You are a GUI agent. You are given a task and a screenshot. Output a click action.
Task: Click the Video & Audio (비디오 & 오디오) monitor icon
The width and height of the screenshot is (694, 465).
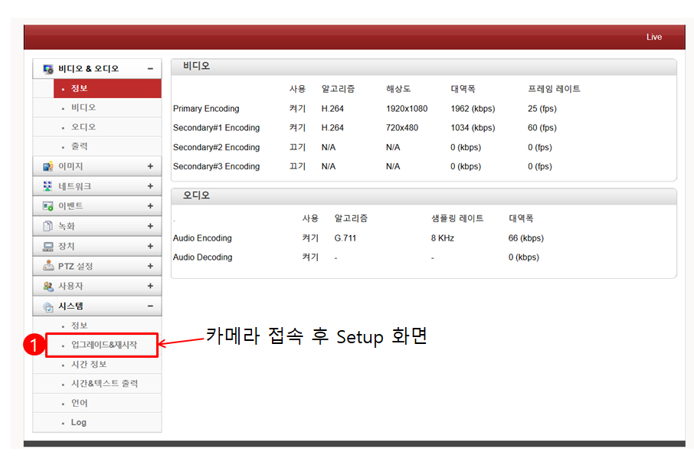47,69
